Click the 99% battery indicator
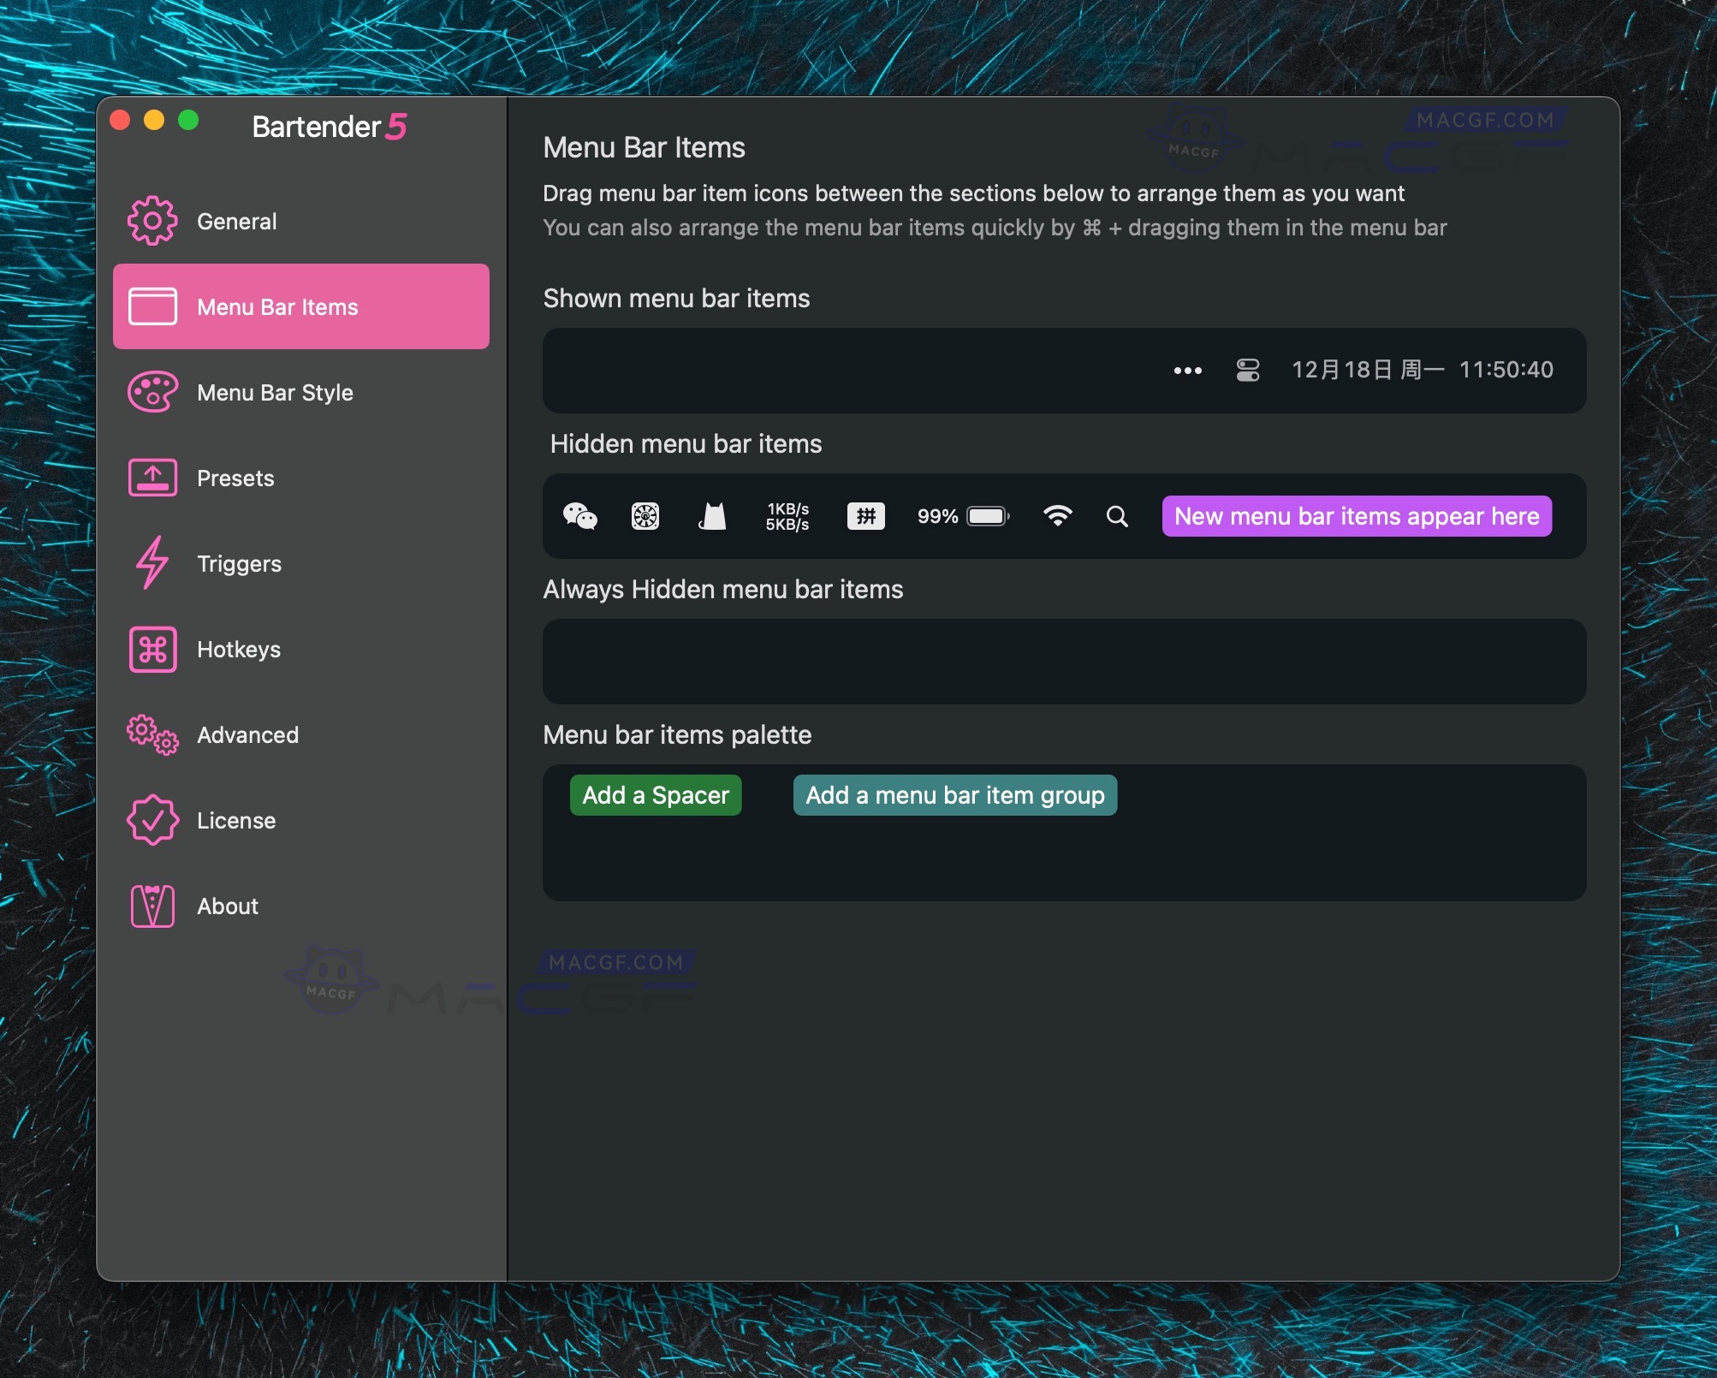Screen dimensions: 1717x1378 963,516
